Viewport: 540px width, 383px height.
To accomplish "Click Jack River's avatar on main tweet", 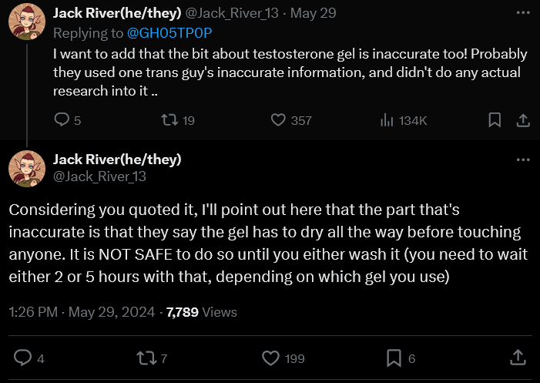I will click(27, 169).
